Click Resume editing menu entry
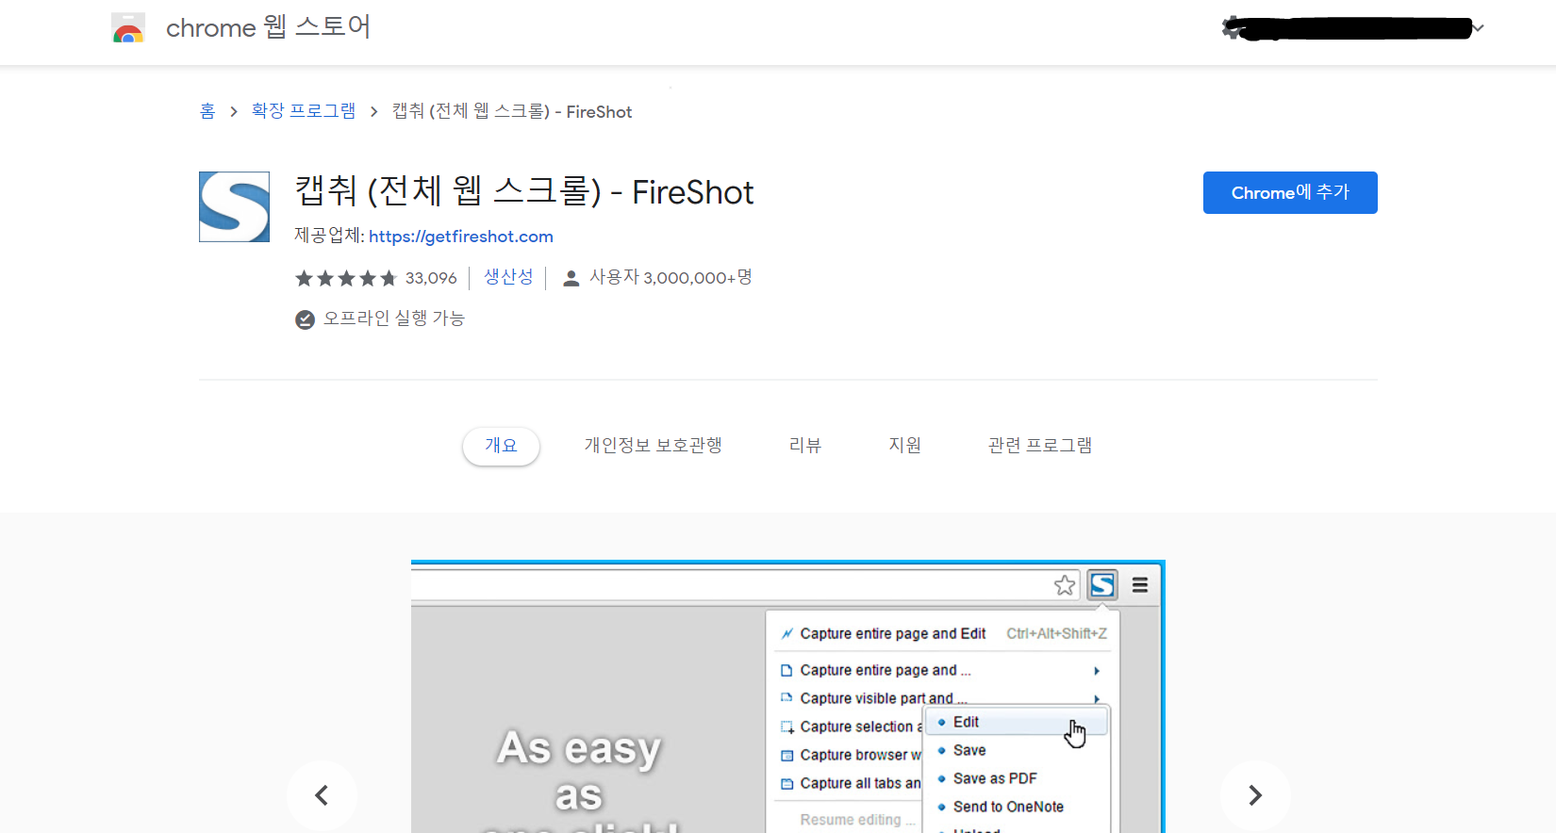 pos(857,820)
